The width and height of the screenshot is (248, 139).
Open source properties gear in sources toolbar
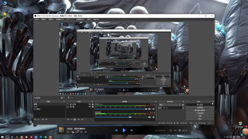pos(75,120)
